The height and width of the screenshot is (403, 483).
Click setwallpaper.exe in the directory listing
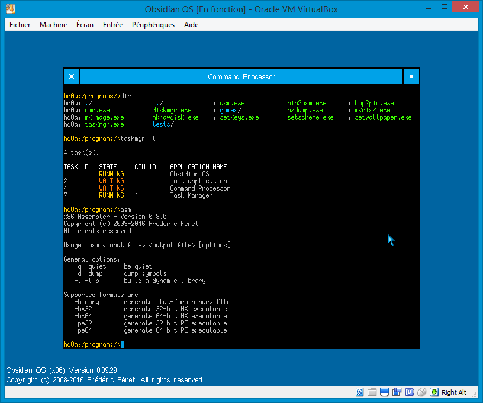point(383,117)
